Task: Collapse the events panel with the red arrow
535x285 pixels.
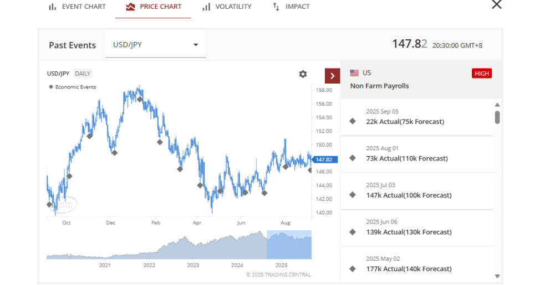Action: coord(332,76)
